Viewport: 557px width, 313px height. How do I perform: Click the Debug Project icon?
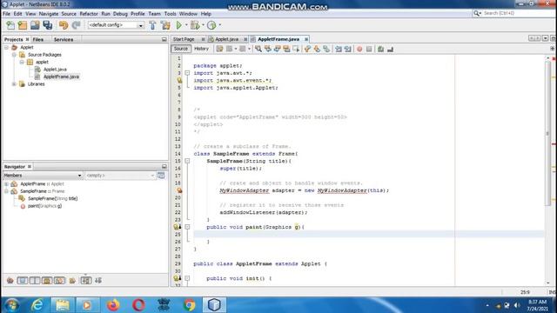coord(195,25)
